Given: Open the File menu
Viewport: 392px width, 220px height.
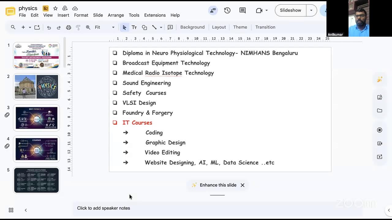Looking at the screenshot, I should click(x=22, y=15).
